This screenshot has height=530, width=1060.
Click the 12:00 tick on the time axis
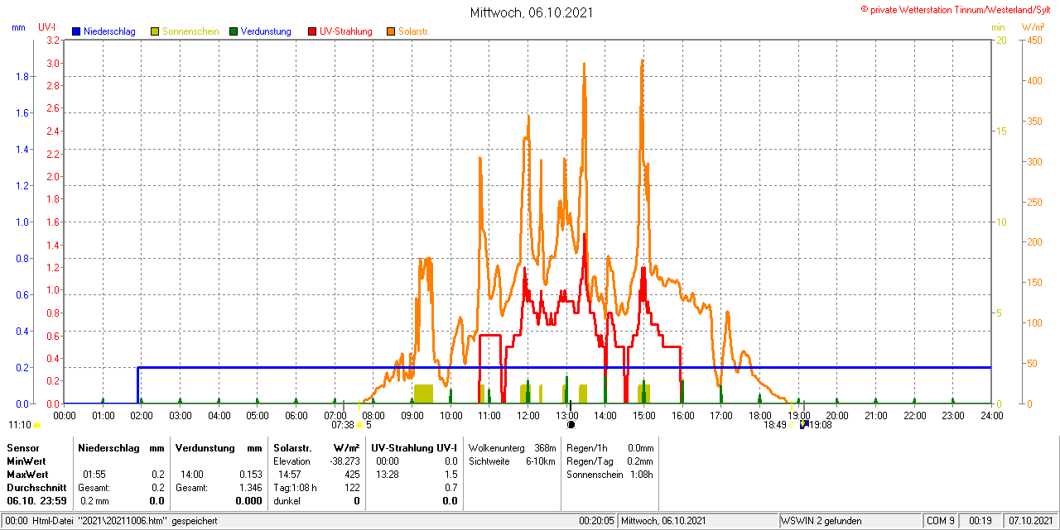click(x=528, y=415)
